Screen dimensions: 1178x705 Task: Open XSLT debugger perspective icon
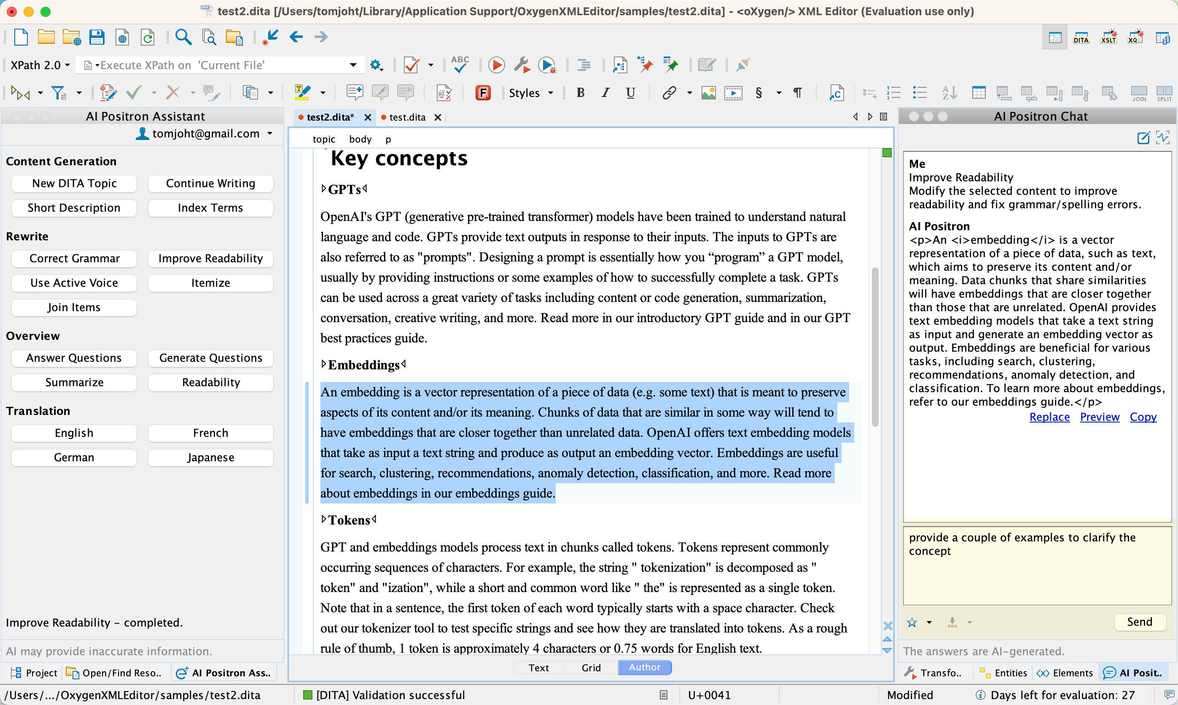[1109, 37]
